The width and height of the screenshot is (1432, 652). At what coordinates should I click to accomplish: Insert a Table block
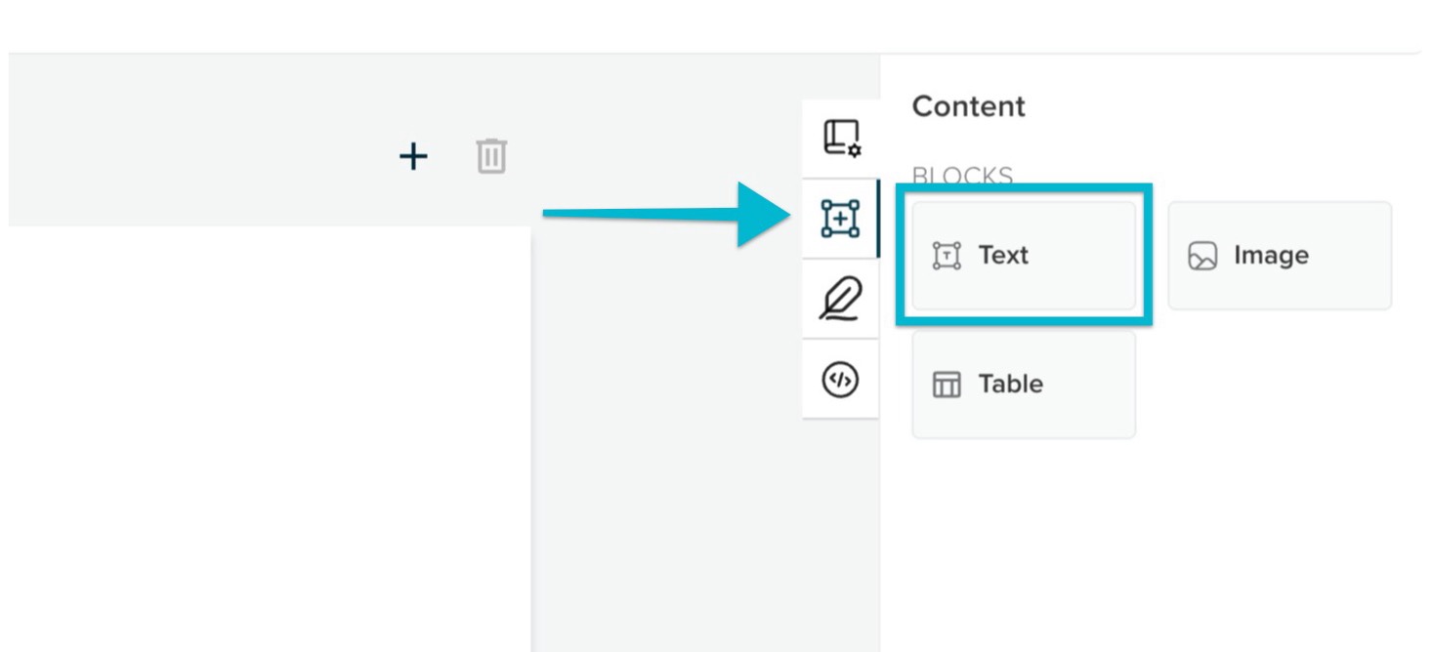(x=1024, y=385)
